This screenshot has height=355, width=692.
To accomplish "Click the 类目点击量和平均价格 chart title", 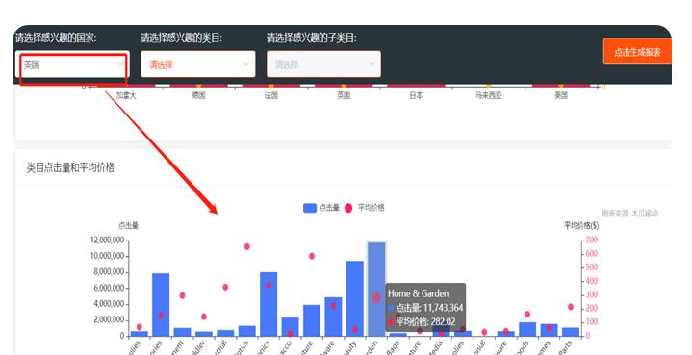I will (x=70, y=167).
